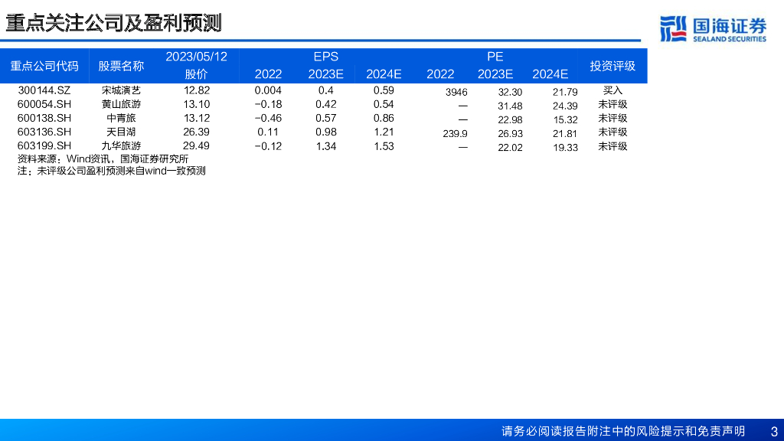Click stock code 600054.SH
The image size is (784, 441).
[x=44, y=104]
